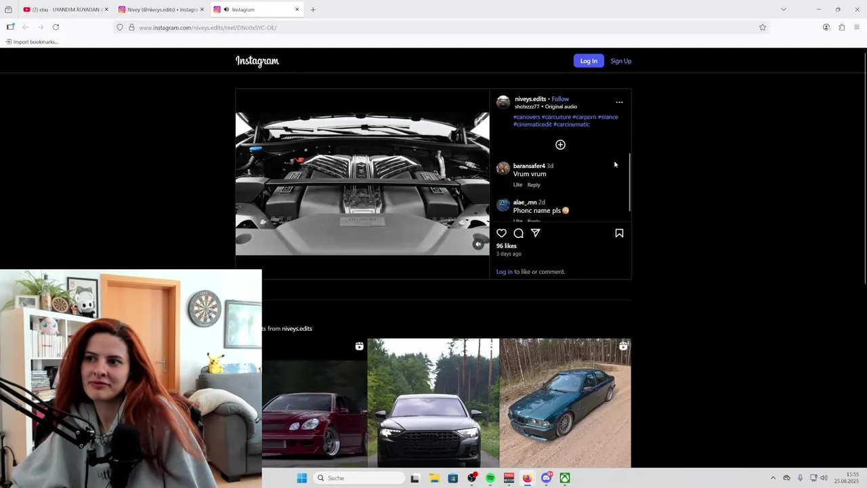Click the Instagram logo
The image size is (867, 488).
tap(257, 61)
